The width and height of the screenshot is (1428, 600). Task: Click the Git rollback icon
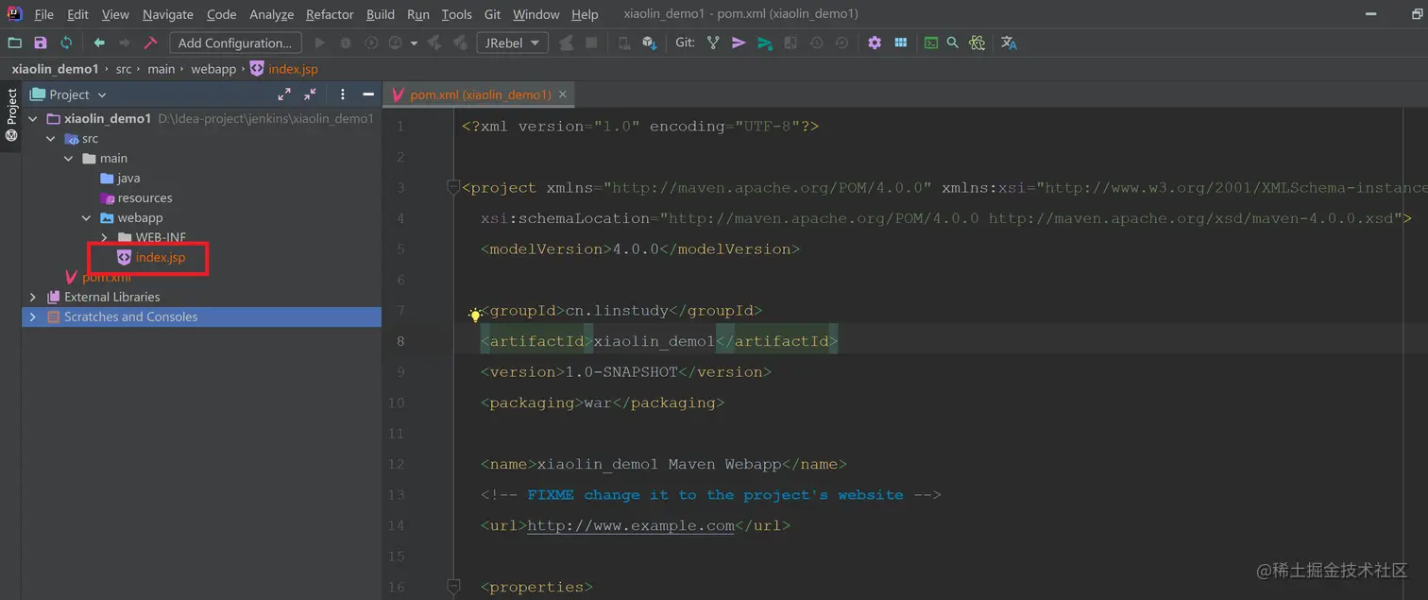[841, 43]
